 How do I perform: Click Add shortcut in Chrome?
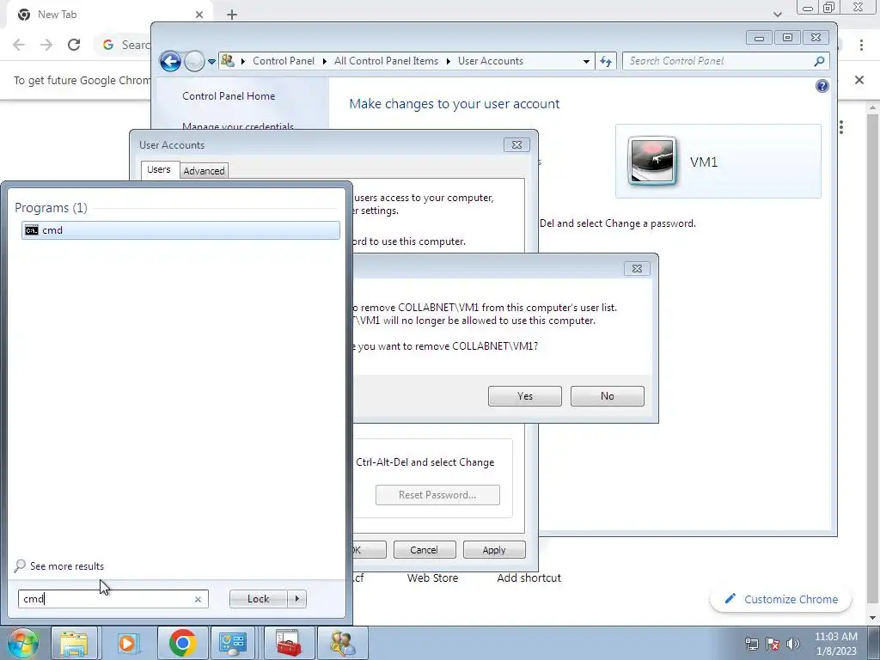coord(529,578)
